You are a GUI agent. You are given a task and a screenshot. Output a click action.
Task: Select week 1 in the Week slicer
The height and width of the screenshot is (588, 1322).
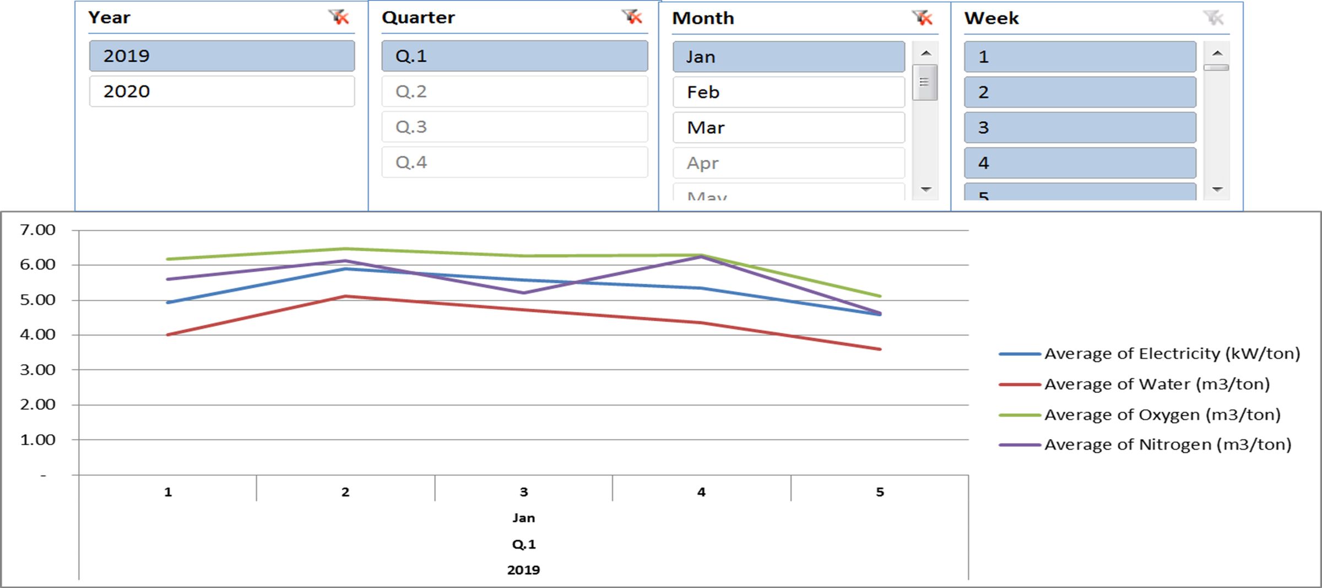coord(1080,57)
